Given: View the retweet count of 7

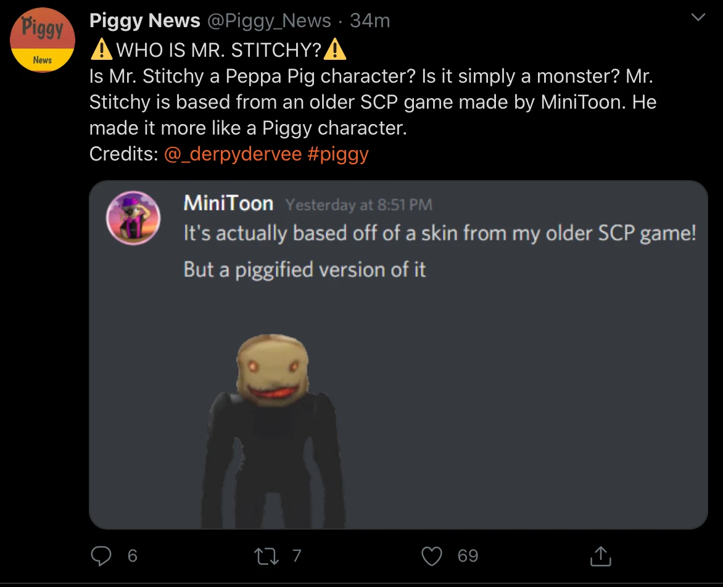Looking at the screenshot, I should click(x=297, y=556).
